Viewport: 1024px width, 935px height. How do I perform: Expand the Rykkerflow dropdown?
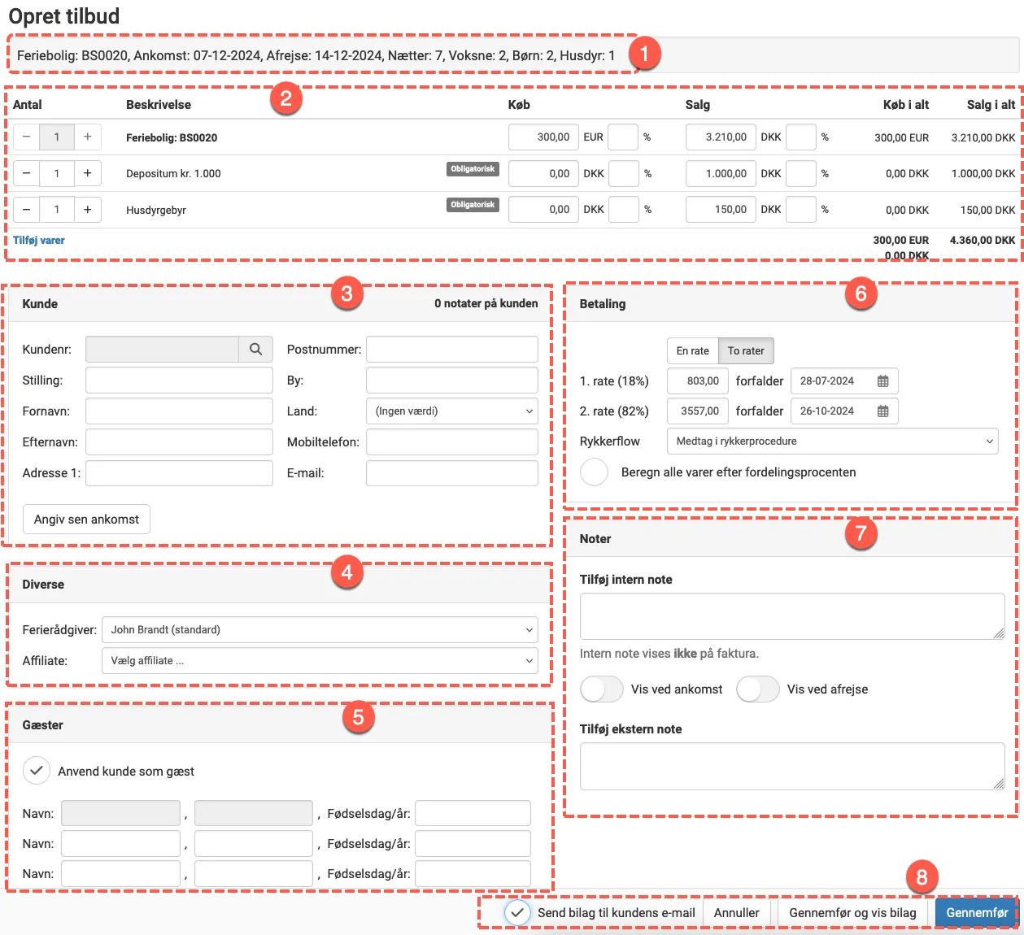pos(832,441)
